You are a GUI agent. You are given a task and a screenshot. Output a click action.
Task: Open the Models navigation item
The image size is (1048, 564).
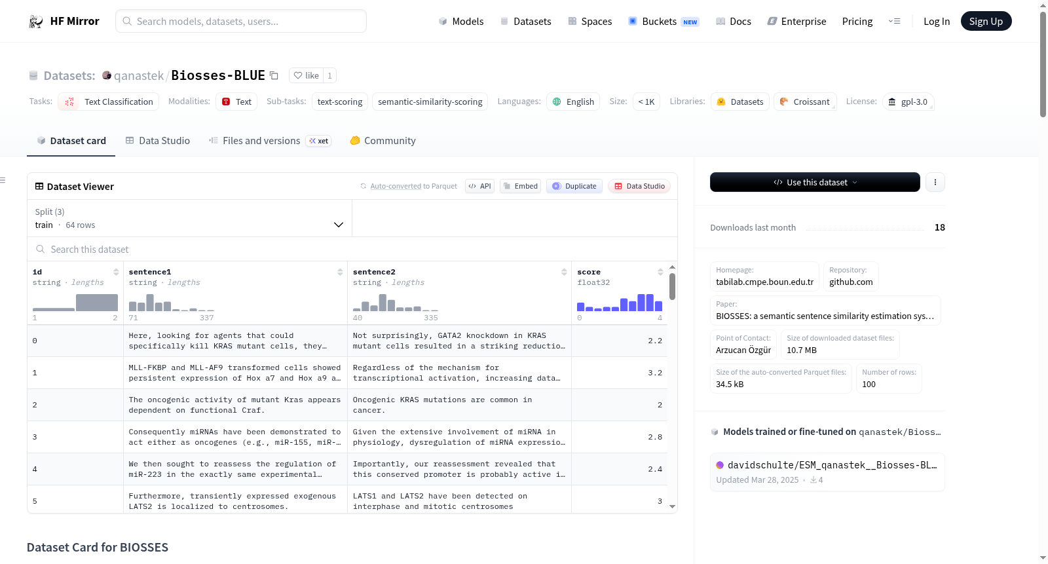coord(461,22)
